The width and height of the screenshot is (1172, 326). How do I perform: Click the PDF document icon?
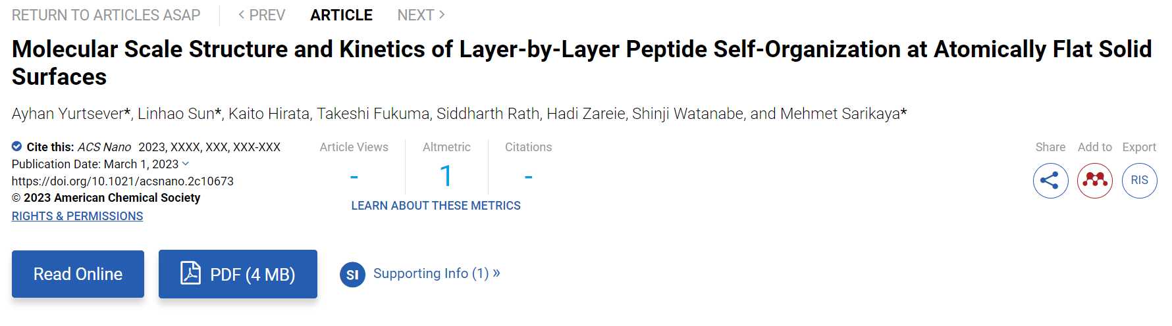click(x=190, y=273)
